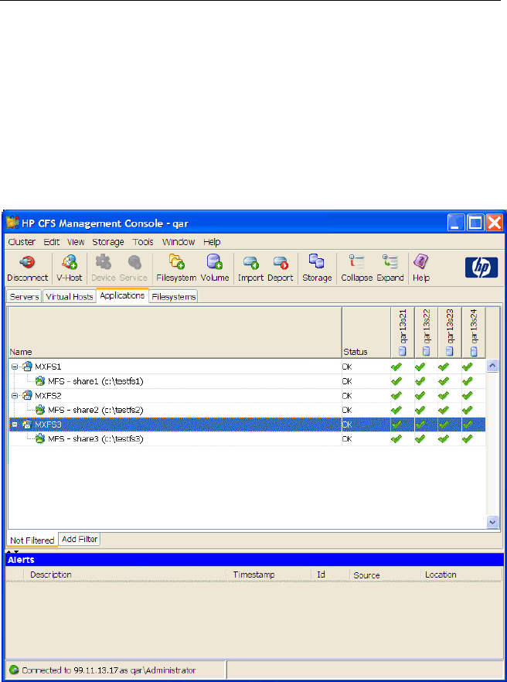Collapse the MXFS1 tree node
The image size is (507, 682).
click(x=15, y=367)
